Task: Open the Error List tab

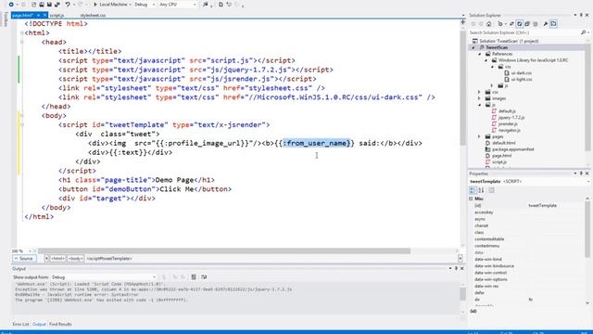Action: 20,325
